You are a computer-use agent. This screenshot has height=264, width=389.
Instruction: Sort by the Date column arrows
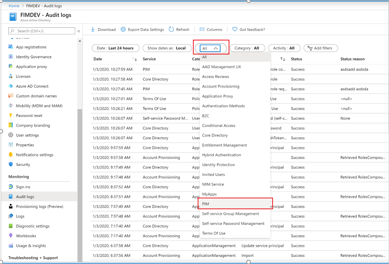click(x=135, y=59)
